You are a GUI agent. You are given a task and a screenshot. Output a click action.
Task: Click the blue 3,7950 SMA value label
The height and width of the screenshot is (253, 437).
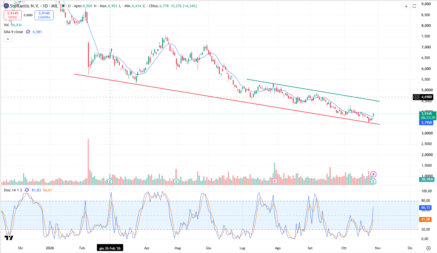[427, 123]
